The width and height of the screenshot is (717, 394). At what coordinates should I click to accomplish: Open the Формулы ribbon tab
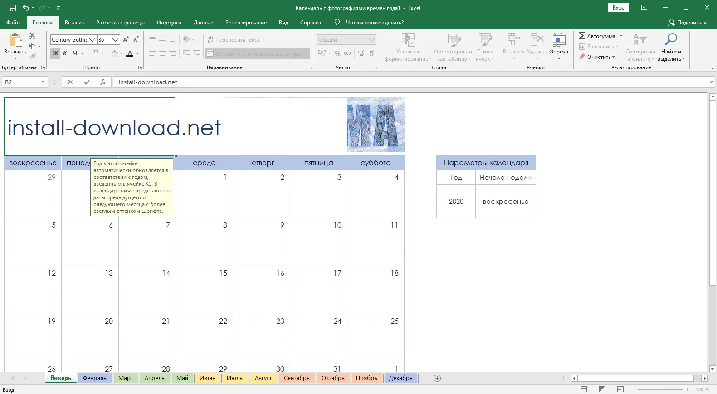click(169, 23)
